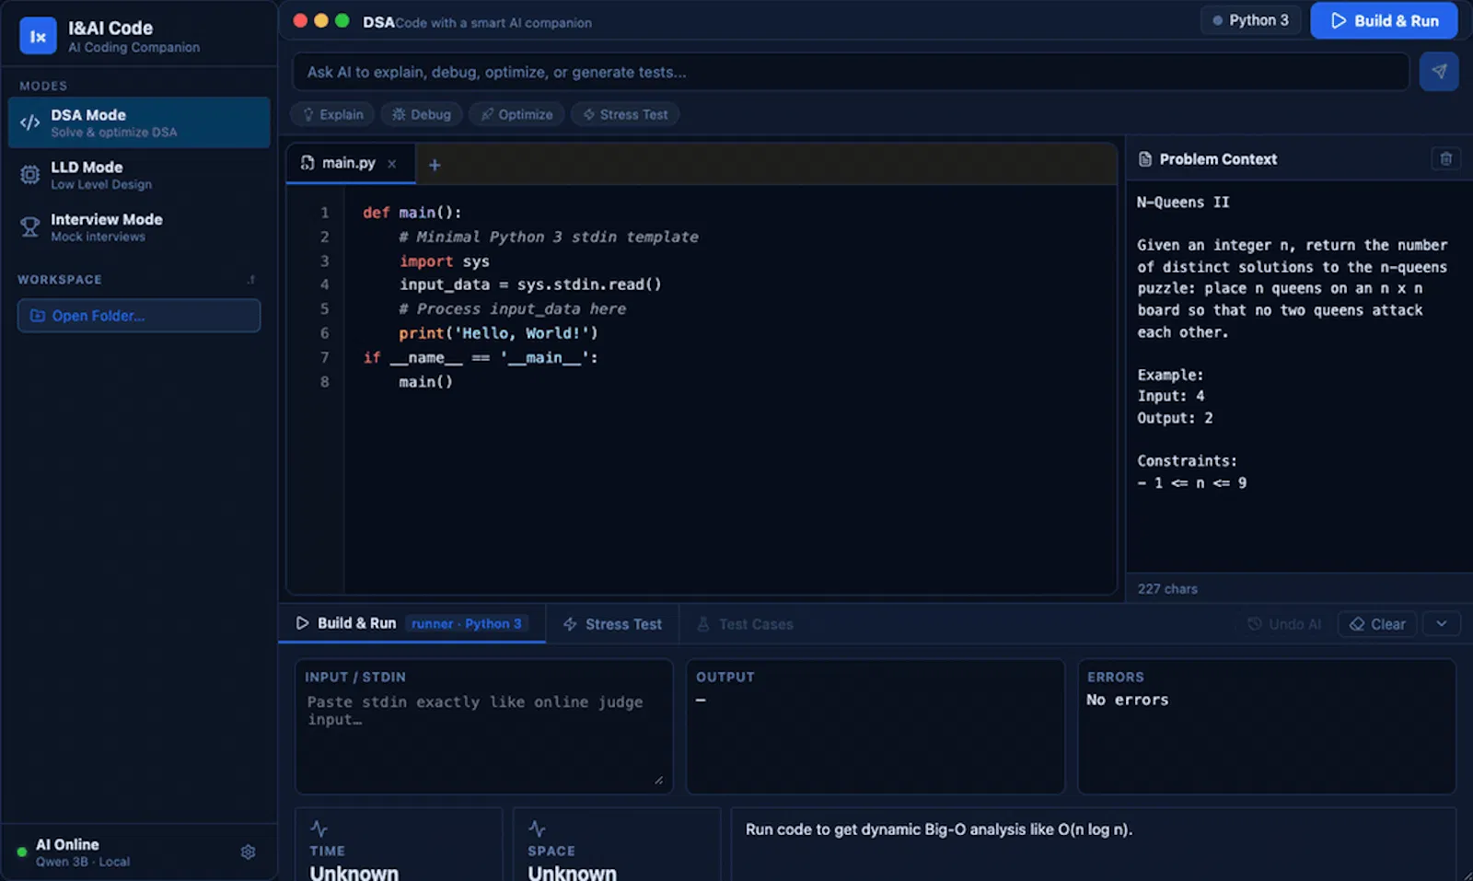Click the Stress Test quick action chip
Image resolution: width=1473 pixels, height=881 pixels.
pyautogui.click(x=625, y=114)
